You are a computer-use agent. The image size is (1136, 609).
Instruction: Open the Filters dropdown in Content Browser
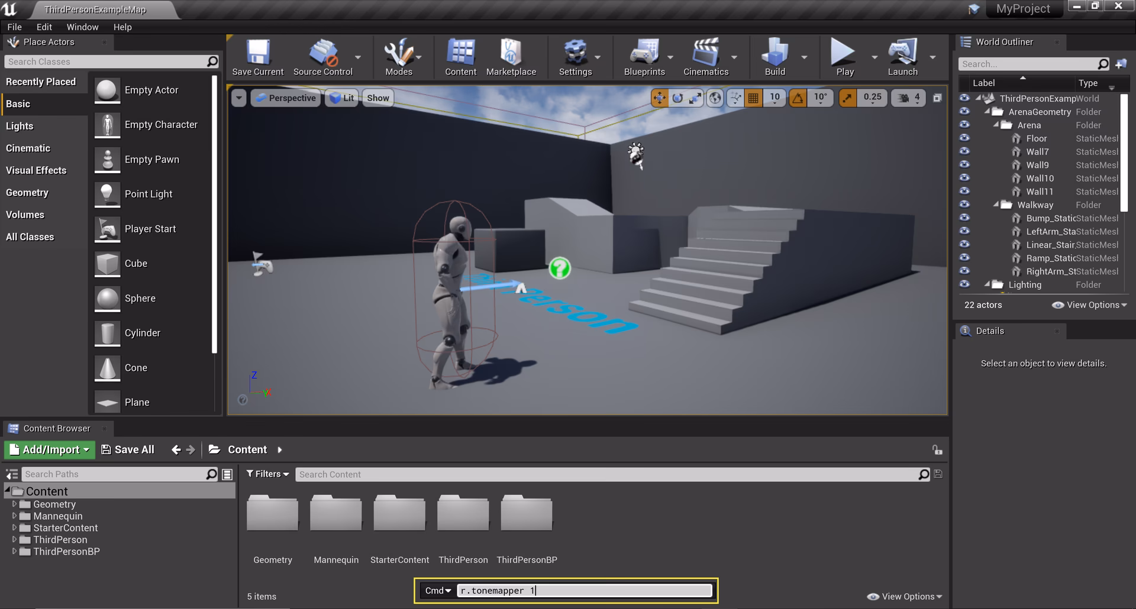(267, 474)
